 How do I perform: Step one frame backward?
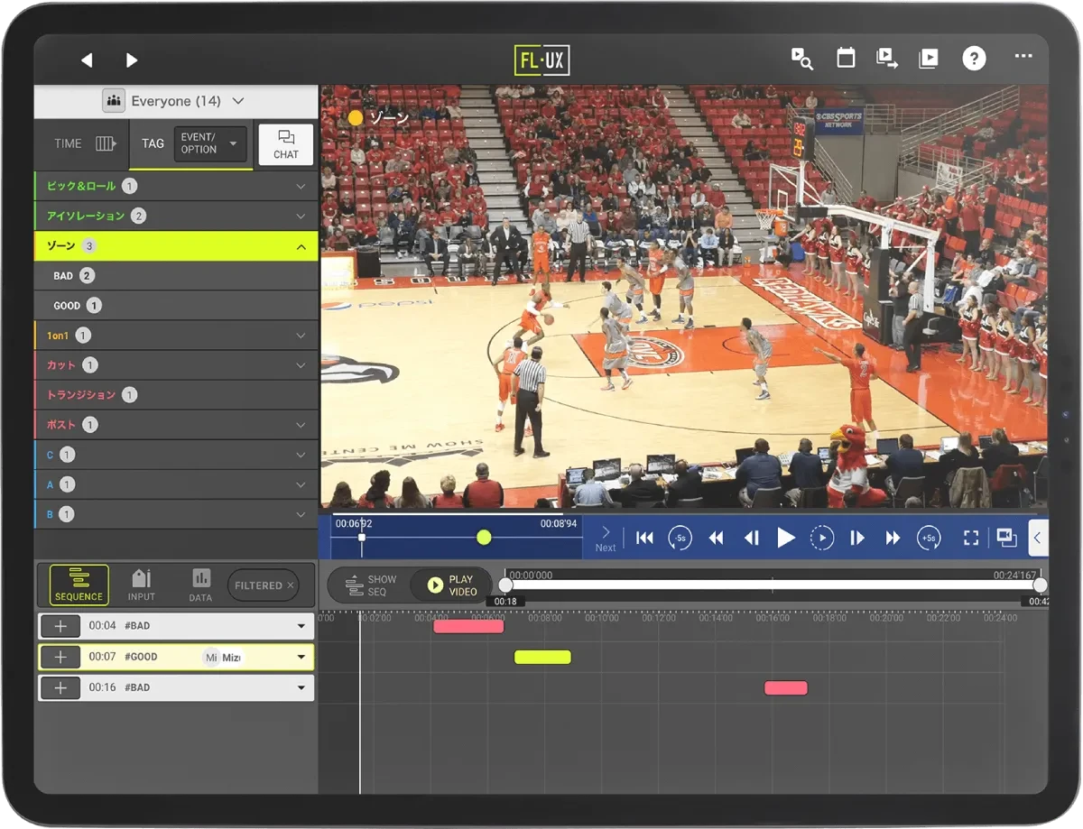point(751,539)
